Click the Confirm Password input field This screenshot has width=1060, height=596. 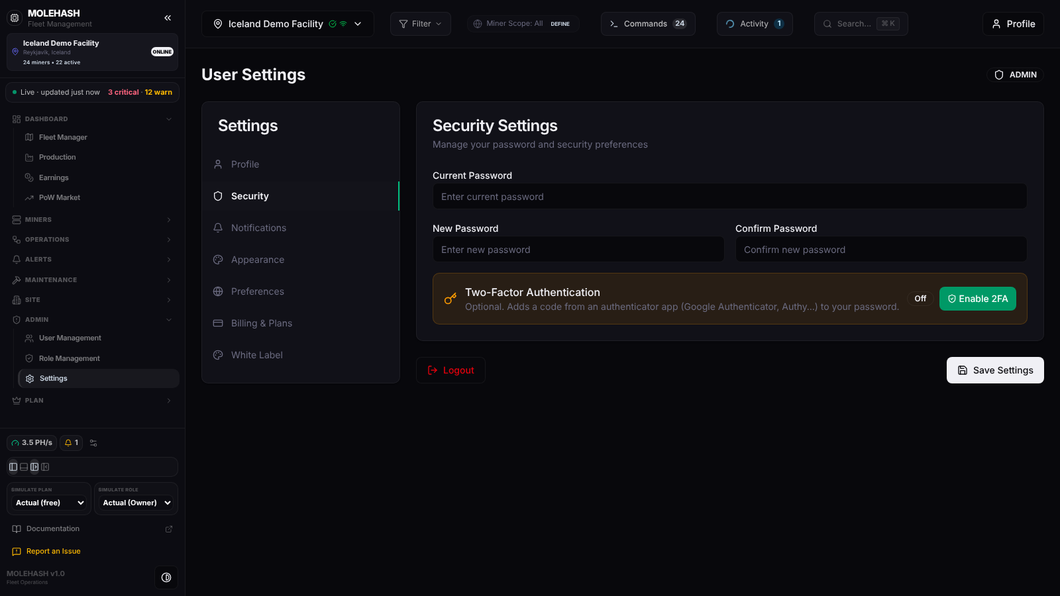tap(881, 250)
